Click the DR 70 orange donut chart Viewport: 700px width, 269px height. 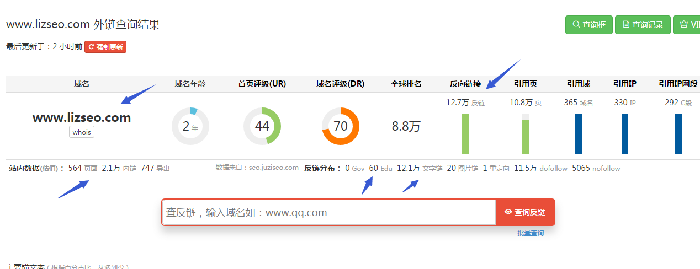(341, 126)
